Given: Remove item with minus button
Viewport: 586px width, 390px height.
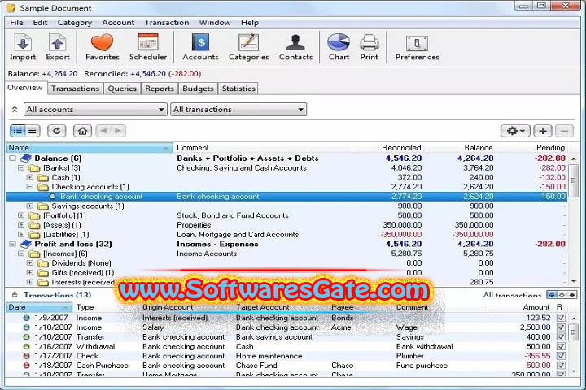Looking at the screenshot, I should click(564, 131).
